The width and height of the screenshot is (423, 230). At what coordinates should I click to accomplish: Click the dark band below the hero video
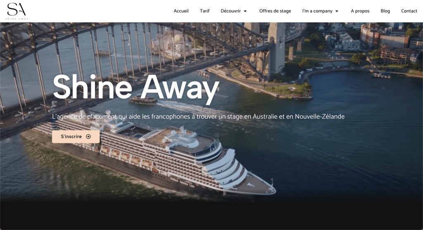coord(211,216)
